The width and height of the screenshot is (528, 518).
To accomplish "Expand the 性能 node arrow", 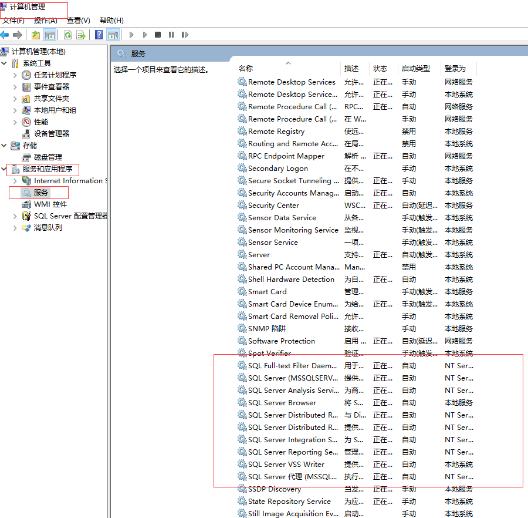I will pos(15,122).
